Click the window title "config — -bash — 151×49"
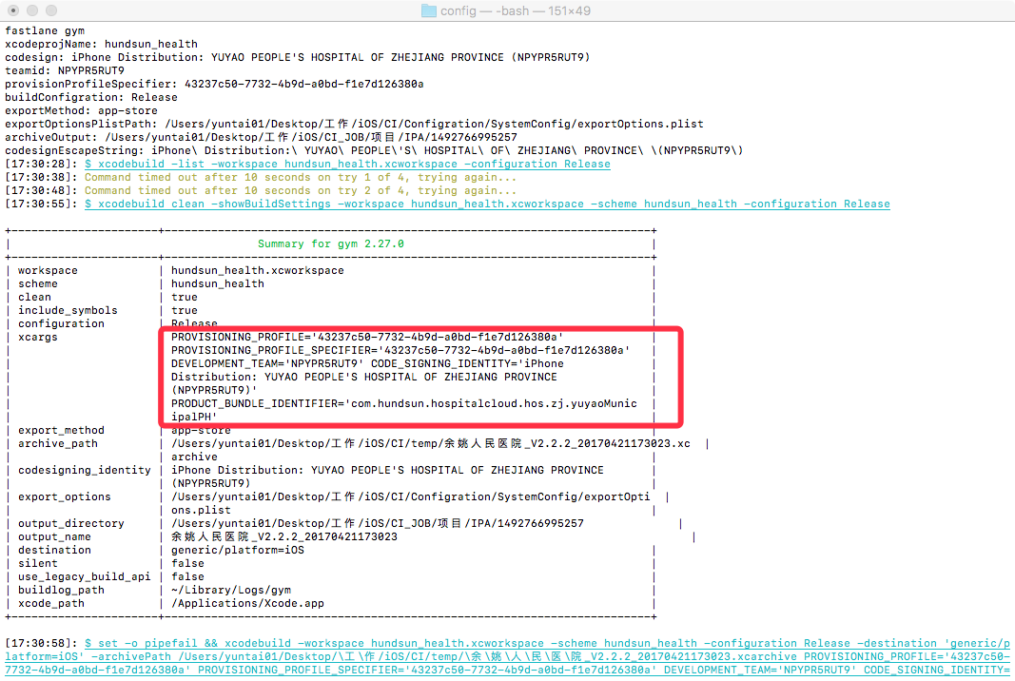This screenshot has width=1015, height=681. pyautogui.click(x=516, y=11)
